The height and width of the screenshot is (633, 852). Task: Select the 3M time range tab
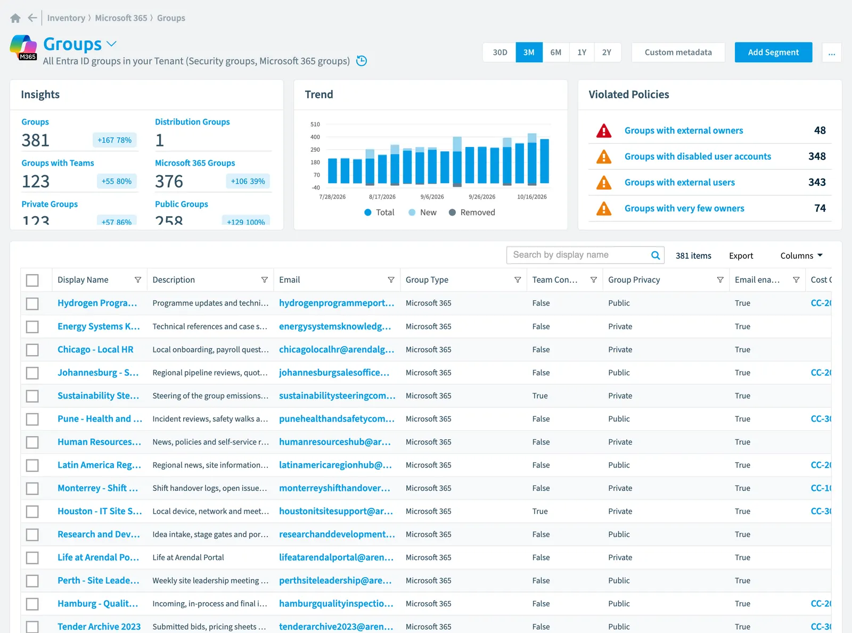pos(529,52)
